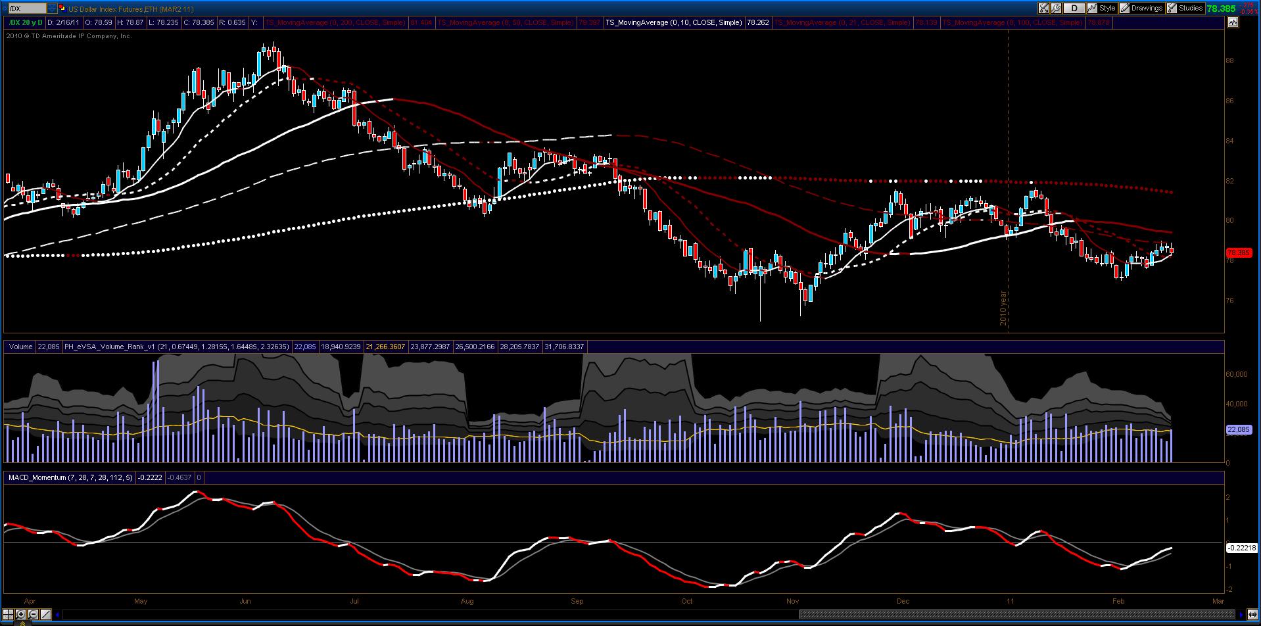Open the Style menu
1261x626 pixels.
click(1102, 9)
